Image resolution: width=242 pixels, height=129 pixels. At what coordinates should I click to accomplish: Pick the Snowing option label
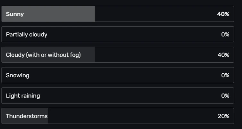click(x=18, y=75)
